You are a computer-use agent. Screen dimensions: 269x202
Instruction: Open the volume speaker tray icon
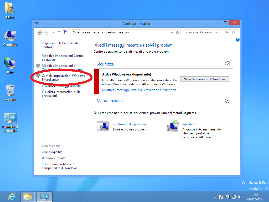point(240,197)
